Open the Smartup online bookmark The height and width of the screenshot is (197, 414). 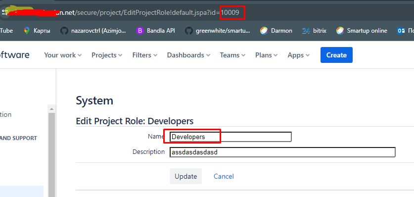362,31
